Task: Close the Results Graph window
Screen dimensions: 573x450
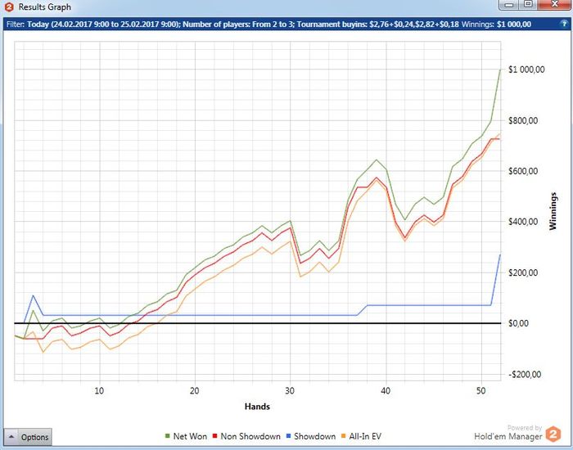Action: pyautogui.click(x=554, y=5)
